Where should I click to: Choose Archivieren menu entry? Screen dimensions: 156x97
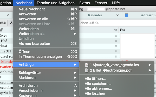coord(46,86)
